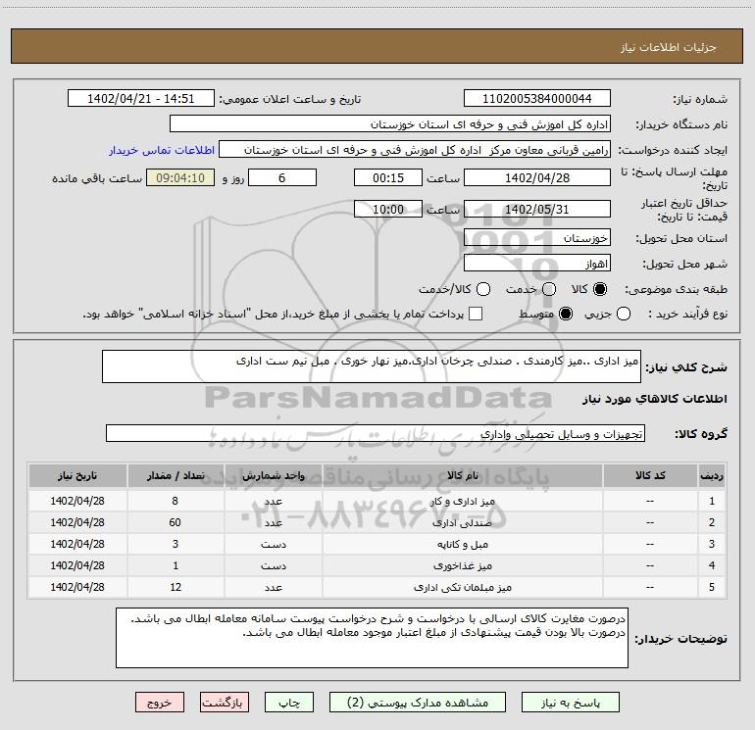Select the row item میز اداری و کار
This screenshot has height=730, width=755.
coord(462,501)
